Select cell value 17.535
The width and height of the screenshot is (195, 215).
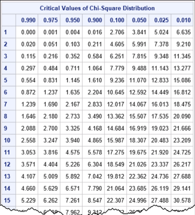click(x=160, y=116)
